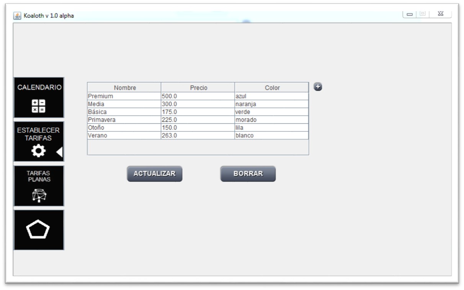The image size is (464, 290).
Task: Collapse the white arrow next to the gear
Action: 59,152
